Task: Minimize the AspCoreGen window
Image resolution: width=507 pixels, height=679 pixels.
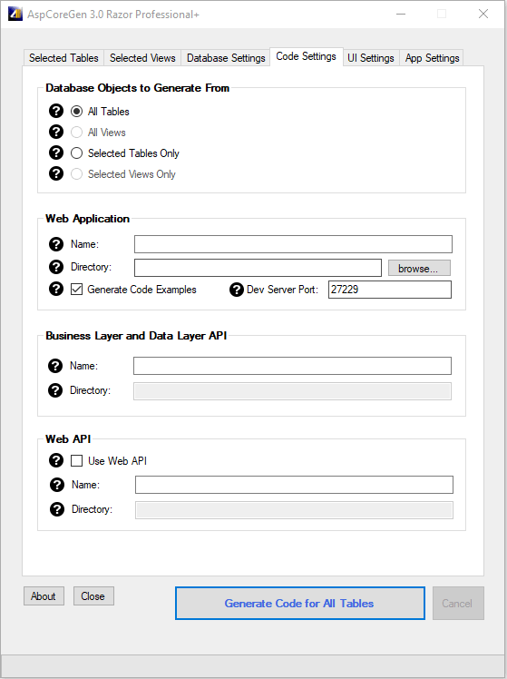Action: [x=401, y=14]
